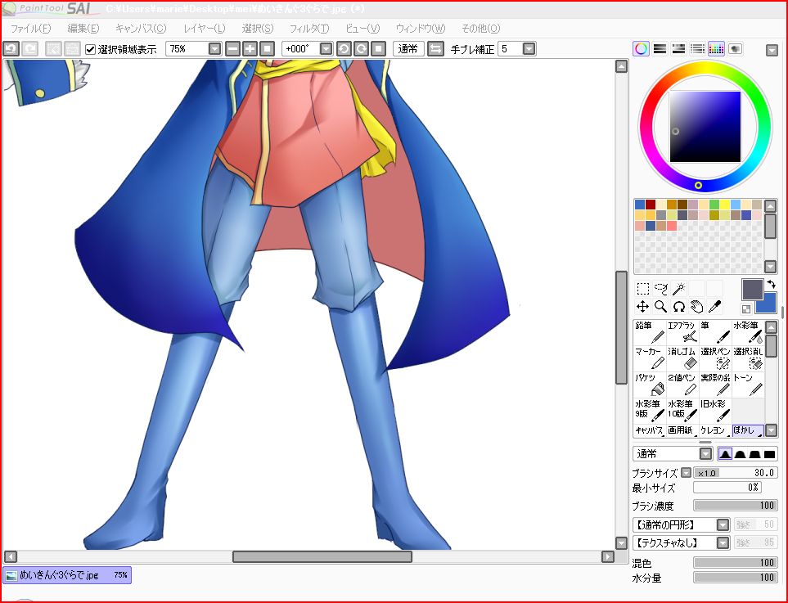
Task: Choose the トーン tone brush
Action: (748, 385)
